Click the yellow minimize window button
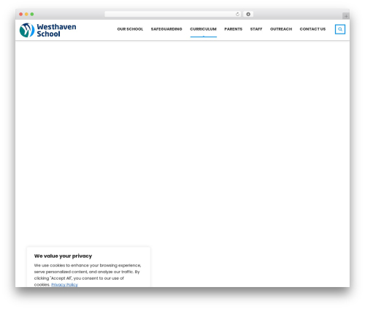 (26, 14)
